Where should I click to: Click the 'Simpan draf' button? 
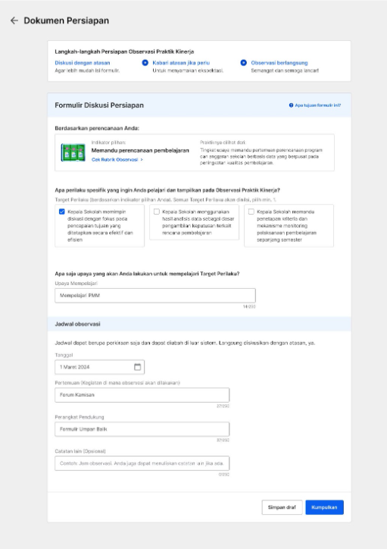pos(282,507)
